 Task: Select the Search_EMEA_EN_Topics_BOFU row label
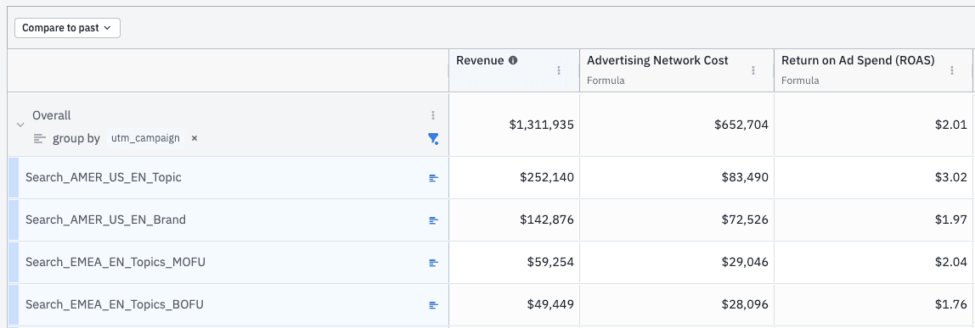point(115,304)
